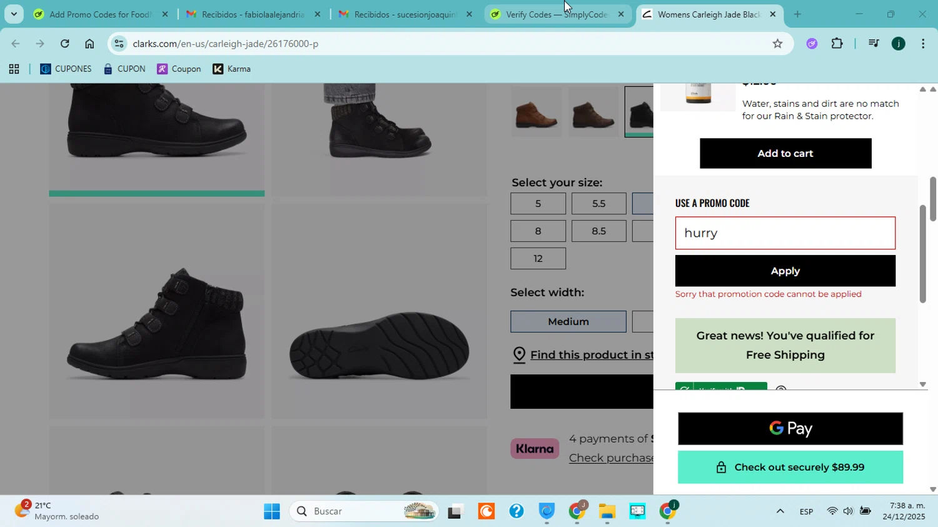
Task: Apply the promo code
Action: [x=785, y=271]
